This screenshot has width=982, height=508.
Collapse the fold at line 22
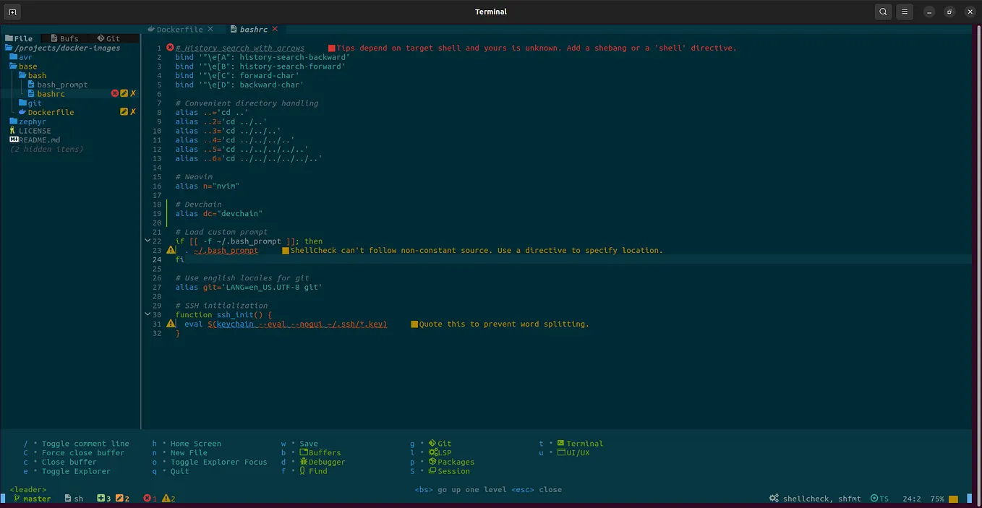148,241
